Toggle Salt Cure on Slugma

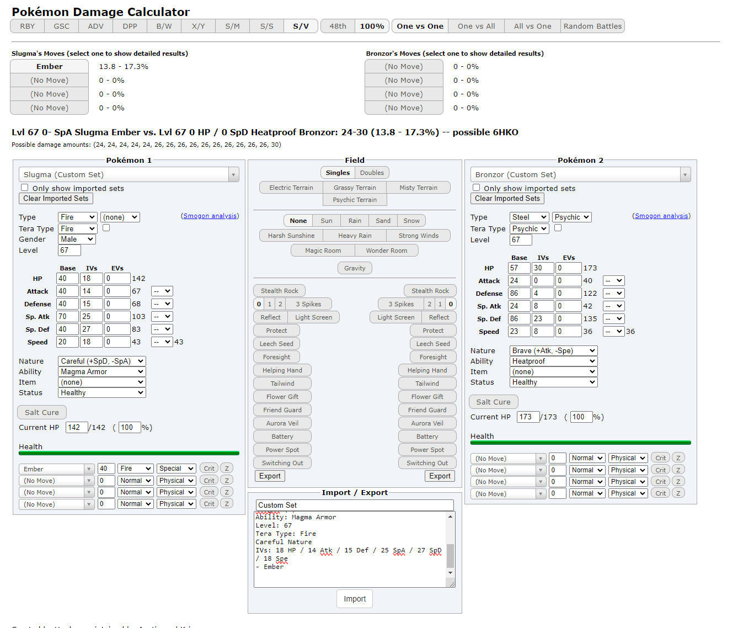pos(42,412)
